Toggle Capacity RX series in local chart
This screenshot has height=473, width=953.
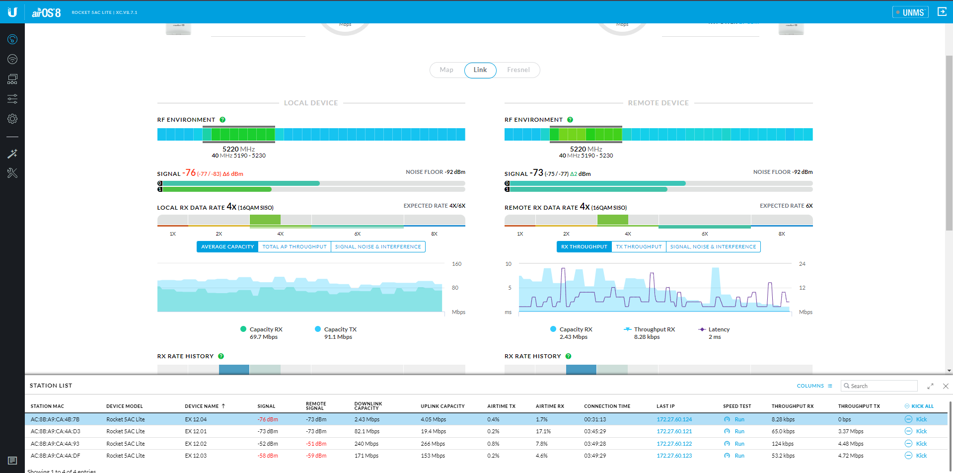click(261, 333)
